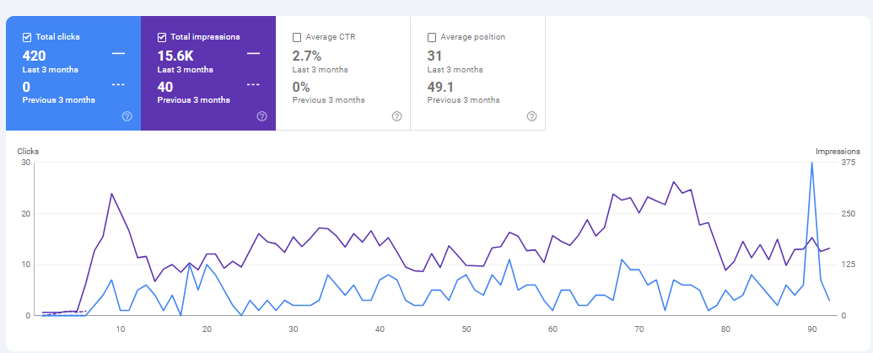Select the 2.7% average CTR value

[x=307, y=56]
